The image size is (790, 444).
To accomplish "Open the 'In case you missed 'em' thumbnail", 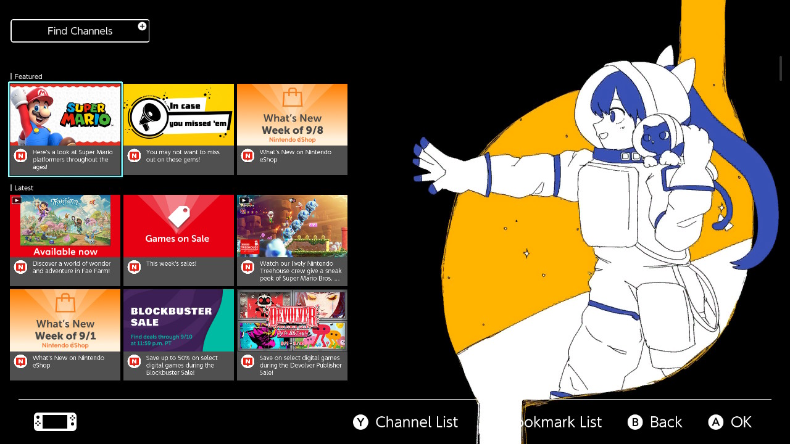I will click(178, 115).
